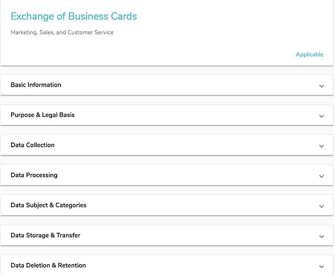Image resolution: width=334 pixels, height=275 pixels.
Task: Click the Data Processing section label
Action: tap(34, 175)
